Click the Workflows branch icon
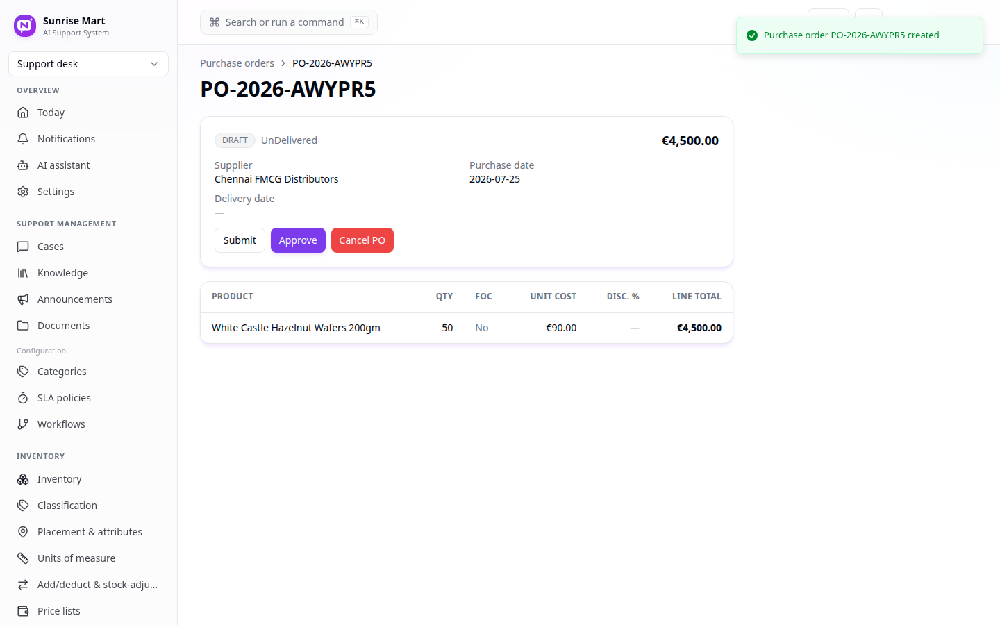 pyautogui.click(x=23, y=424)
